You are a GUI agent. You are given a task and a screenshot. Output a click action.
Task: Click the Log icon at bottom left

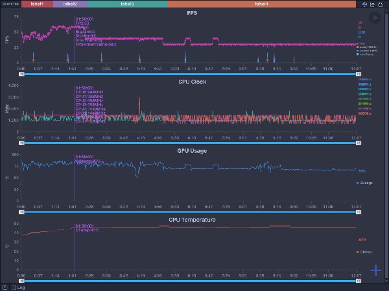[6, 287]
